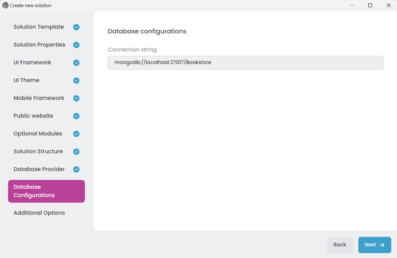Click the checkmark icon beside UI Framework

pos(76,63)
